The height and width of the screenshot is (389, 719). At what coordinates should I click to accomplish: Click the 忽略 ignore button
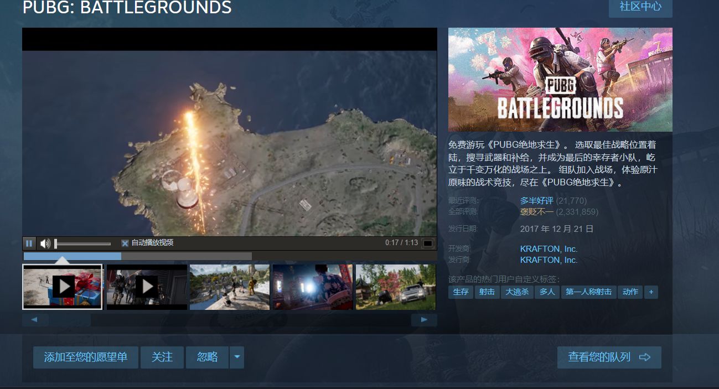pyautogui.click(x=208, y=357)
